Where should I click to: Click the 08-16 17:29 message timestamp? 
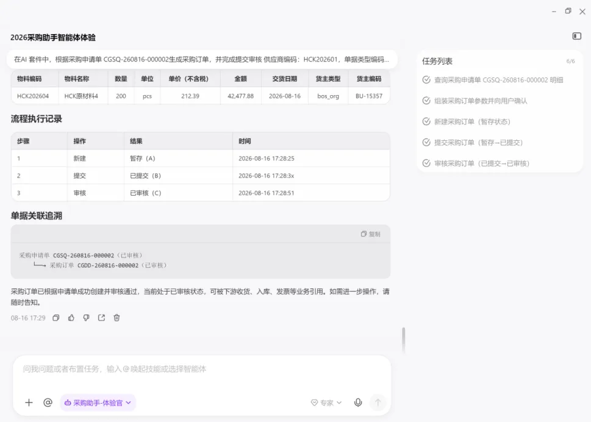coord(28,318)
